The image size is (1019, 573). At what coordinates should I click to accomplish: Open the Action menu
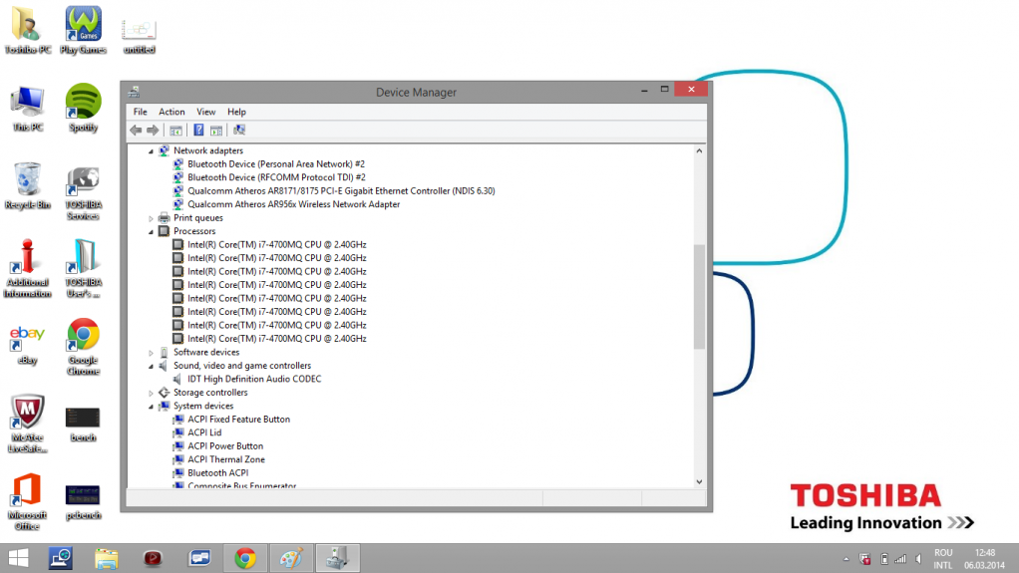click(171, 112)
